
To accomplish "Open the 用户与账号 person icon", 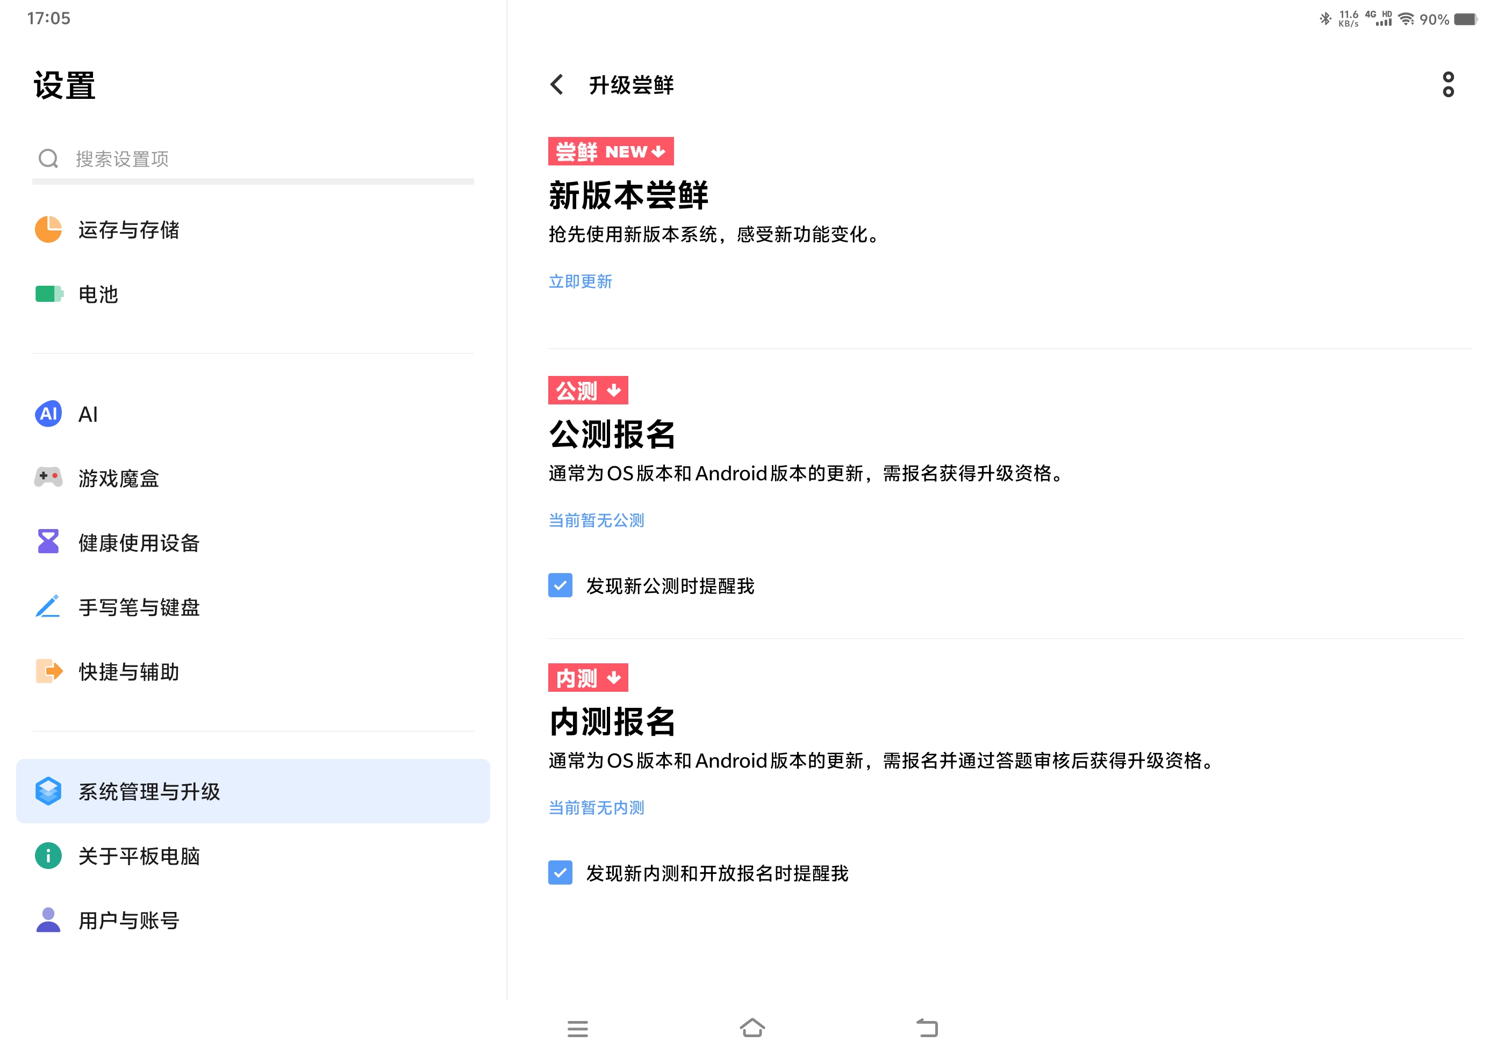I will 48,920.
